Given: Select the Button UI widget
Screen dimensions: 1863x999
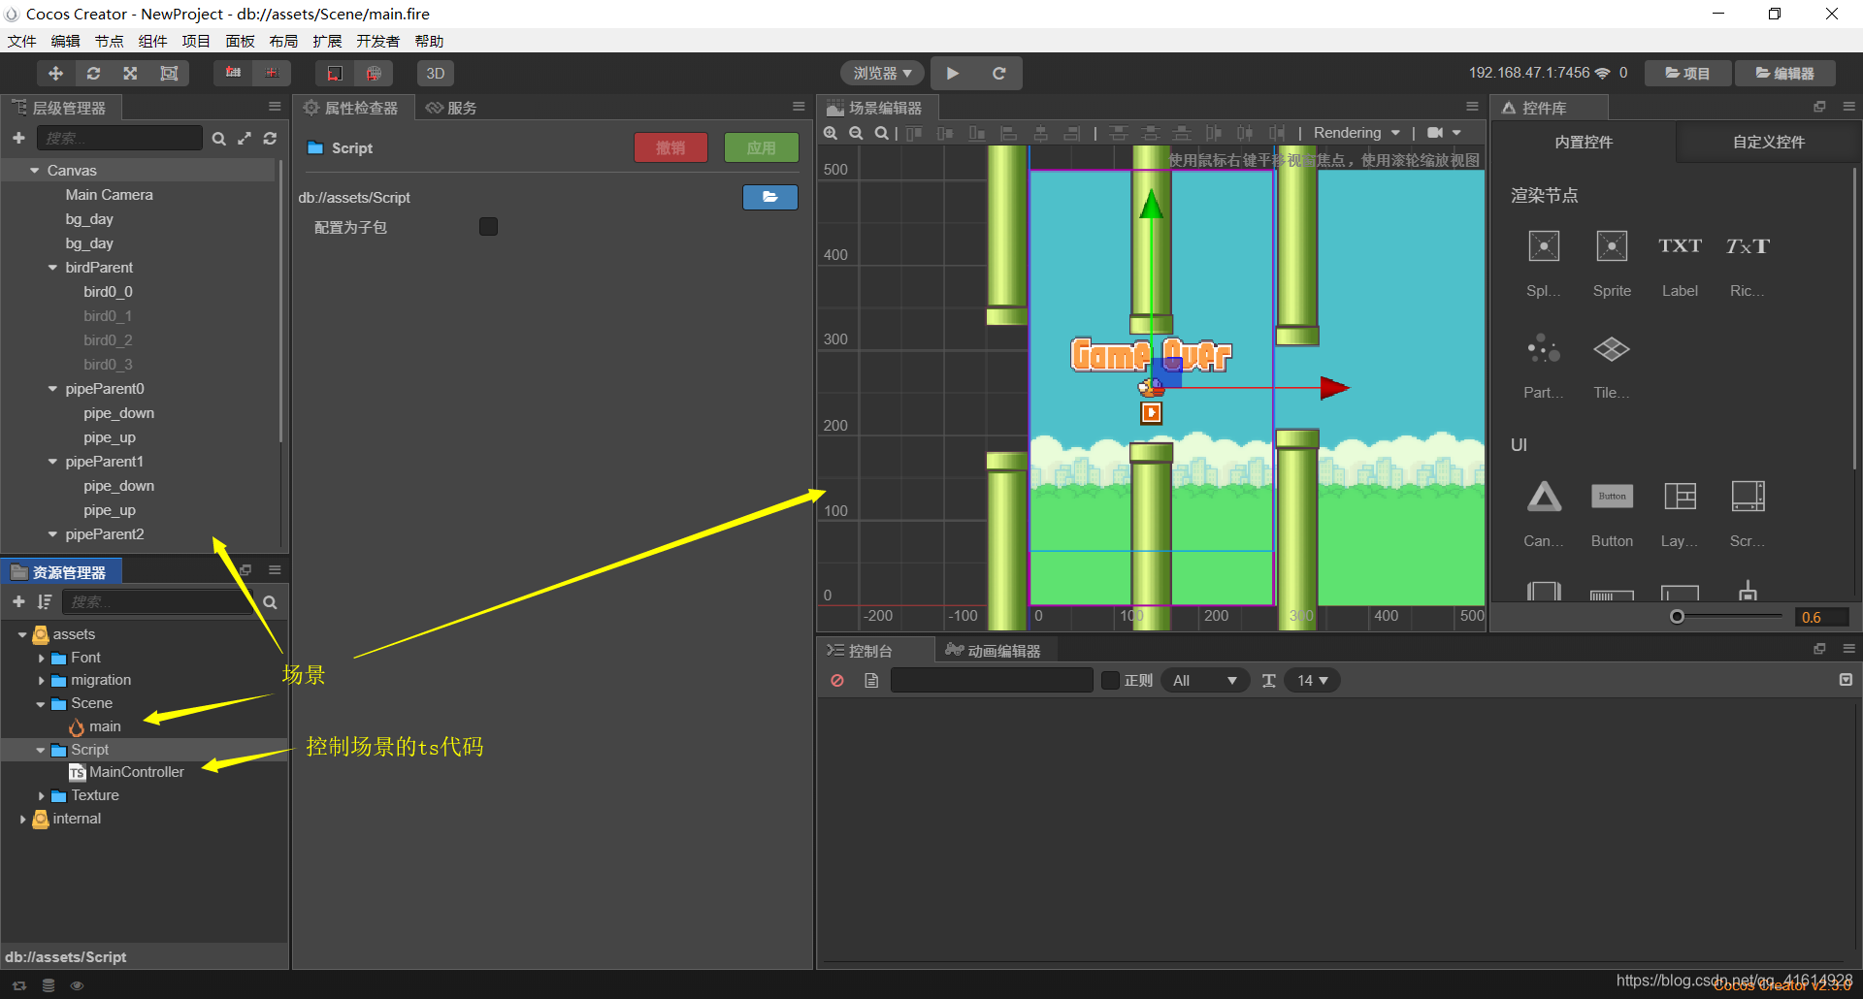Looking at the screenshot, I should pos(1612,513).
